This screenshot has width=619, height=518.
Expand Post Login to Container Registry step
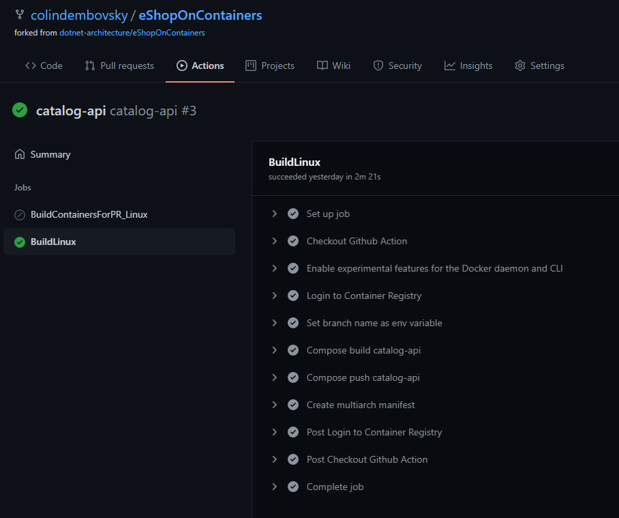click(x=274, y=432)
